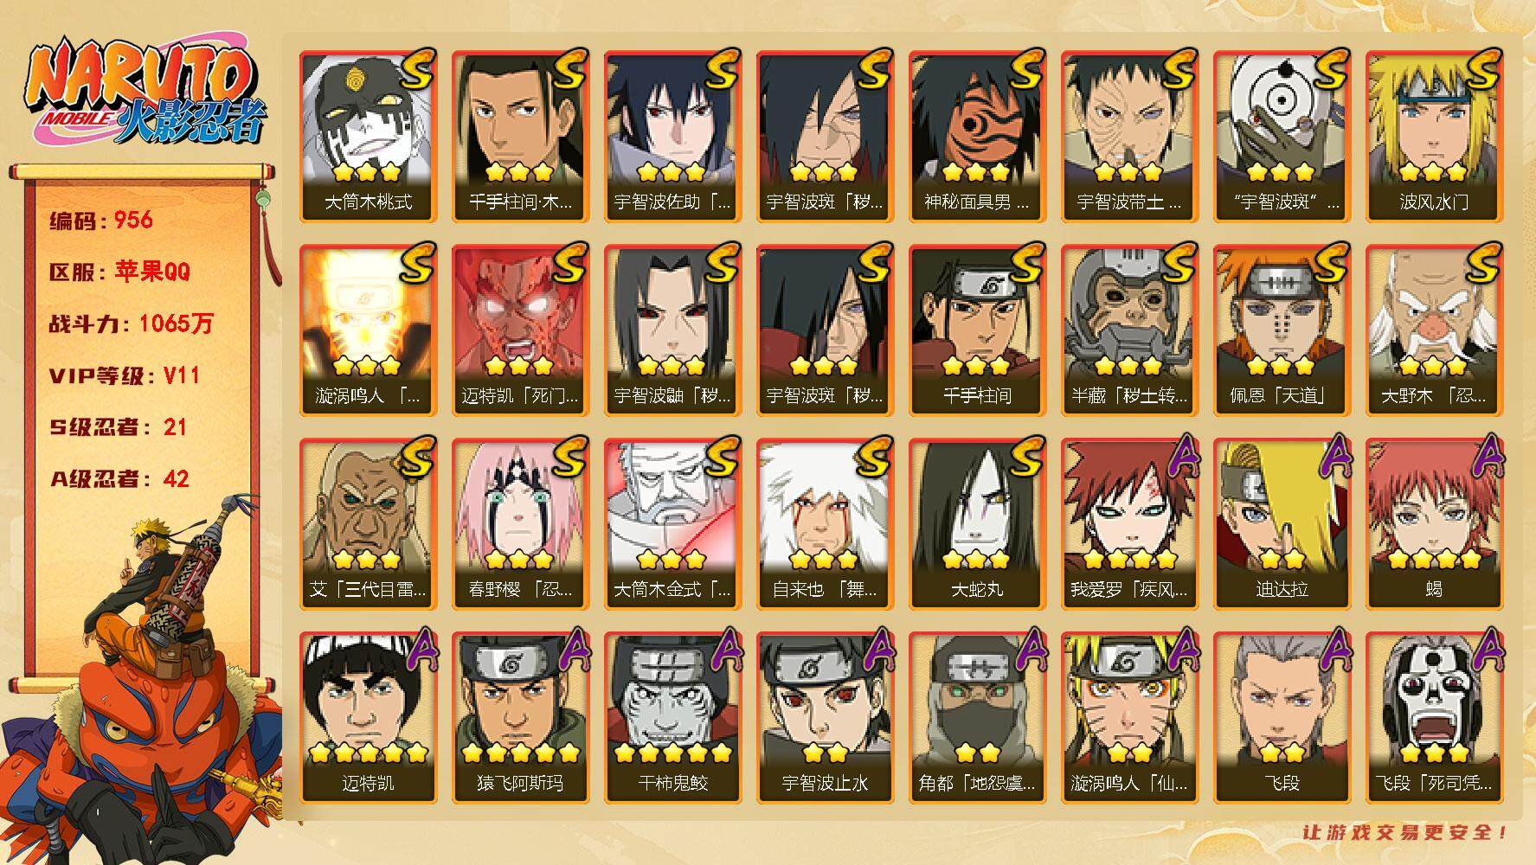
Task: Select the 大蛇丸 S-rank card
Action: point(977,523)
